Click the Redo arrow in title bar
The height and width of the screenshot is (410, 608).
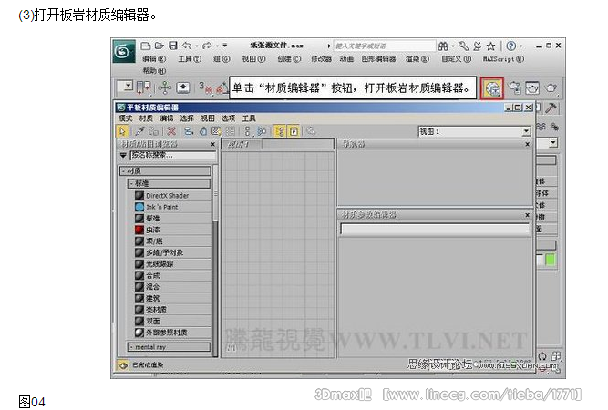(207, 46)
